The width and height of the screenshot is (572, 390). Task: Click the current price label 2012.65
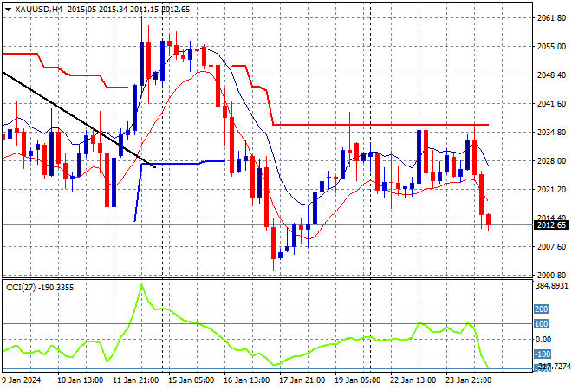[x=549, y=225]
